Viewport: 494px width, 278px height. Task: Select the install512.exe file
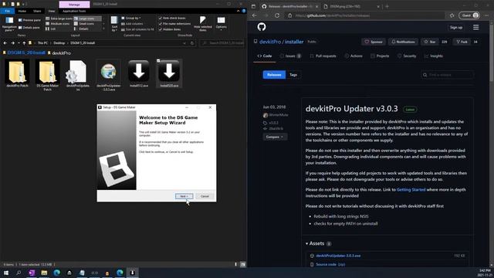tap(139, 74)
